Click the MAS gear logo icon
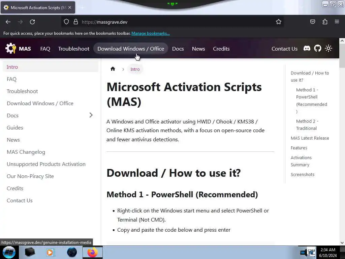Screen dimensions: 345x259 10,48
